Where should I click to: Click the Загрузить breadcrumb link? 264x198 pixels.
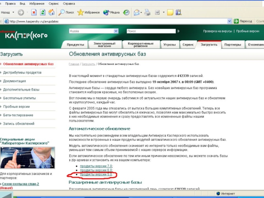click(x=88, y=64)
